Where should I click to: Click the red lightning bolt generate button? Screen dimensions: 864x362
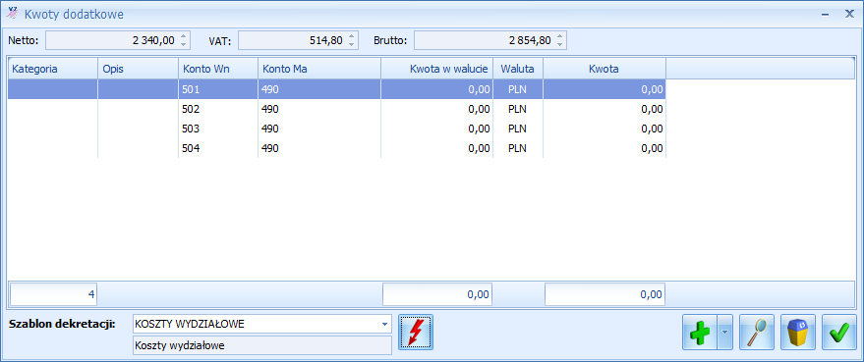click(x=416, y=333)
